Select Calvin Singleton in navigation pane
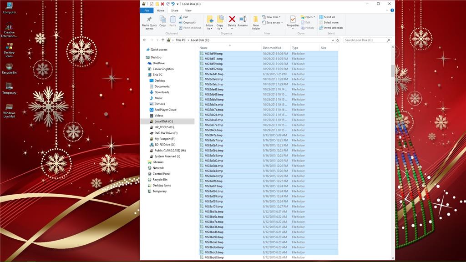This screenshot has height=262, width=466. [163, 69]
